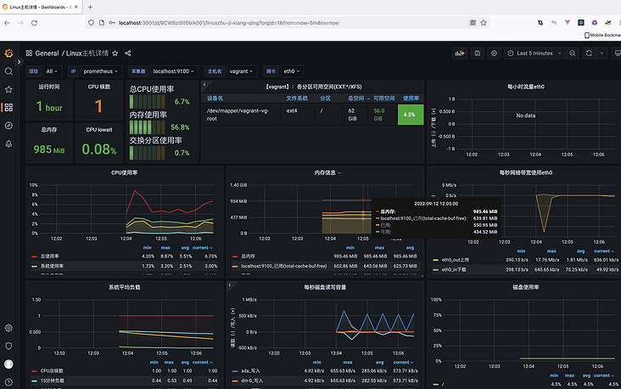Expand the IP prometheus variable dropdown
The image size is (621, 389).
pos(102,71)
